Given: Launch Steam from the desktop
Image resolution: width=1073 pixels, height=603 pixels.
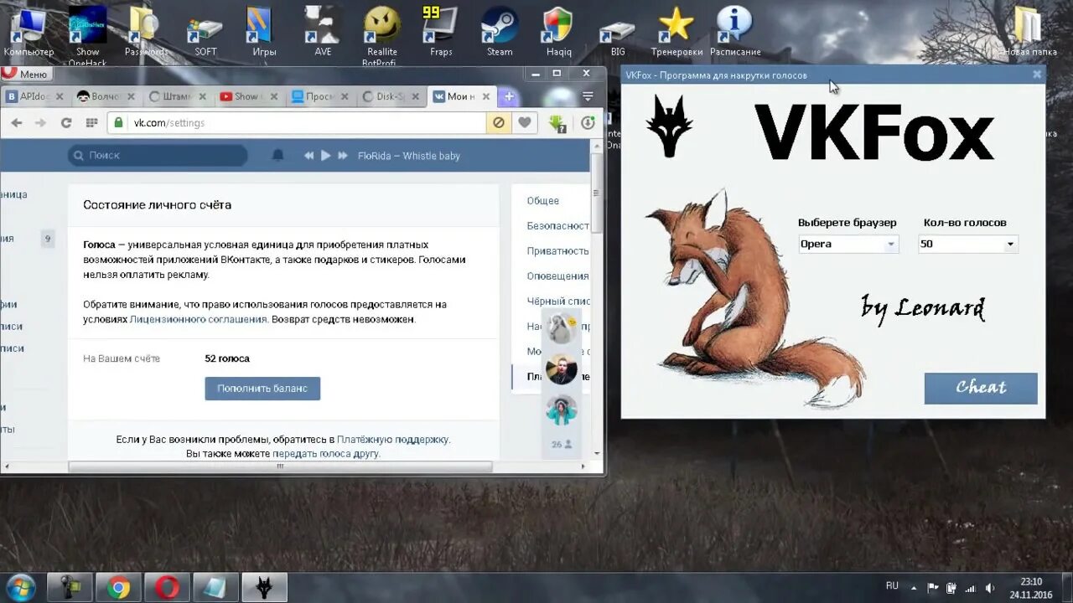Looking at the screenshot, I should [x=500, y=31].
